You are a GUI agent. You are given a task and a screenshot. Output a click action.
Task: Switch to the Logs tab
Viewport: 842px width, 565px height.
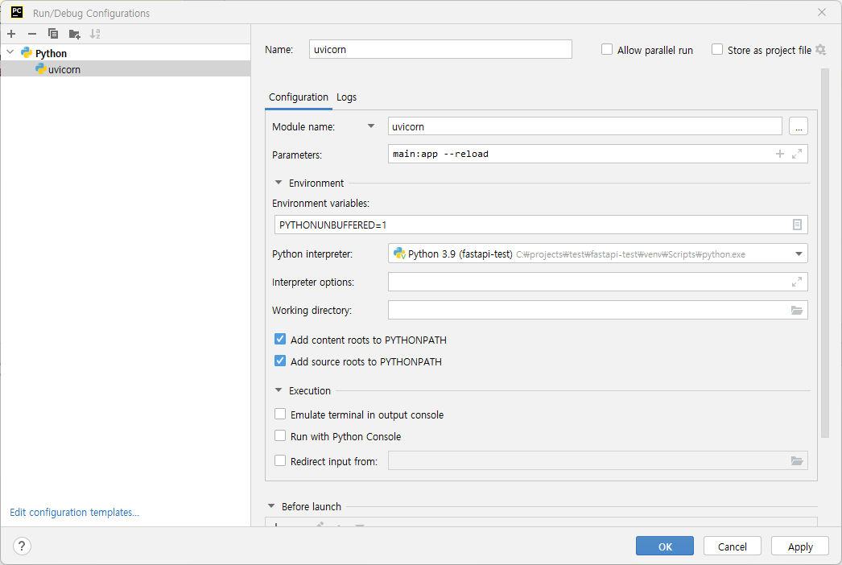pyautogui.click(x=346, y=97)
